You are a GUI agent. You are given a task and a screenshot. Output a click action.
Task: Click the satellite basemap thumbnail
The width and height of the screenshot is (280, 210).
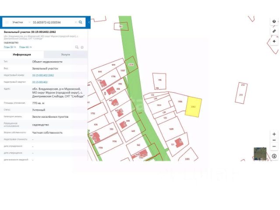tap(260, 154)
